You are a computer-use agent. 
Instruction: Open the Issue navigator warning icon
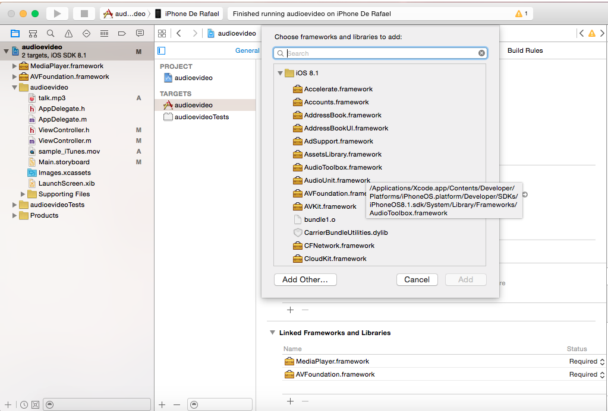(68, 34)
